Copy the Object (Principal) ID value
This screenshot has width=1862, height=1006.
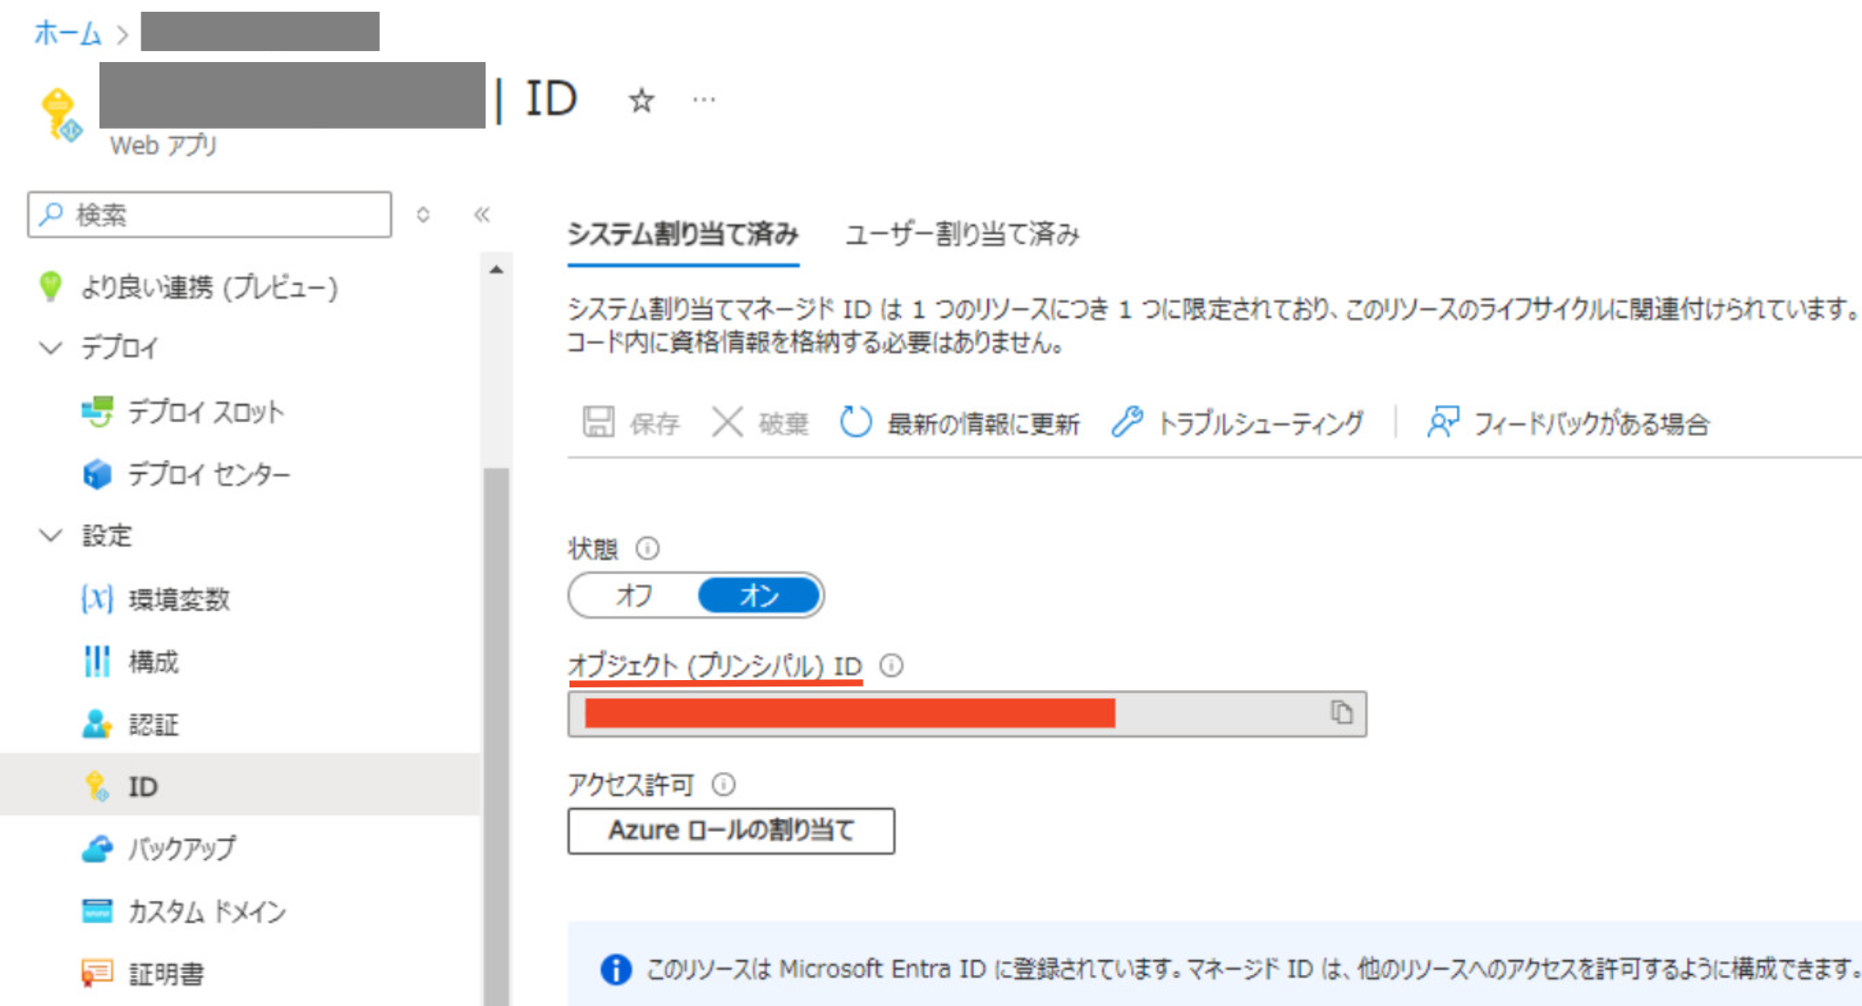pos(1341,713)
